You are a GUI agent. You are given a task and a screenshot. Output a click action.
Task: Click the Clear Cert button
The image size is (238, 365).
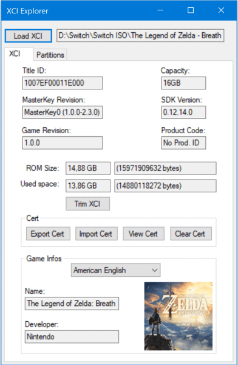[191, 234]
